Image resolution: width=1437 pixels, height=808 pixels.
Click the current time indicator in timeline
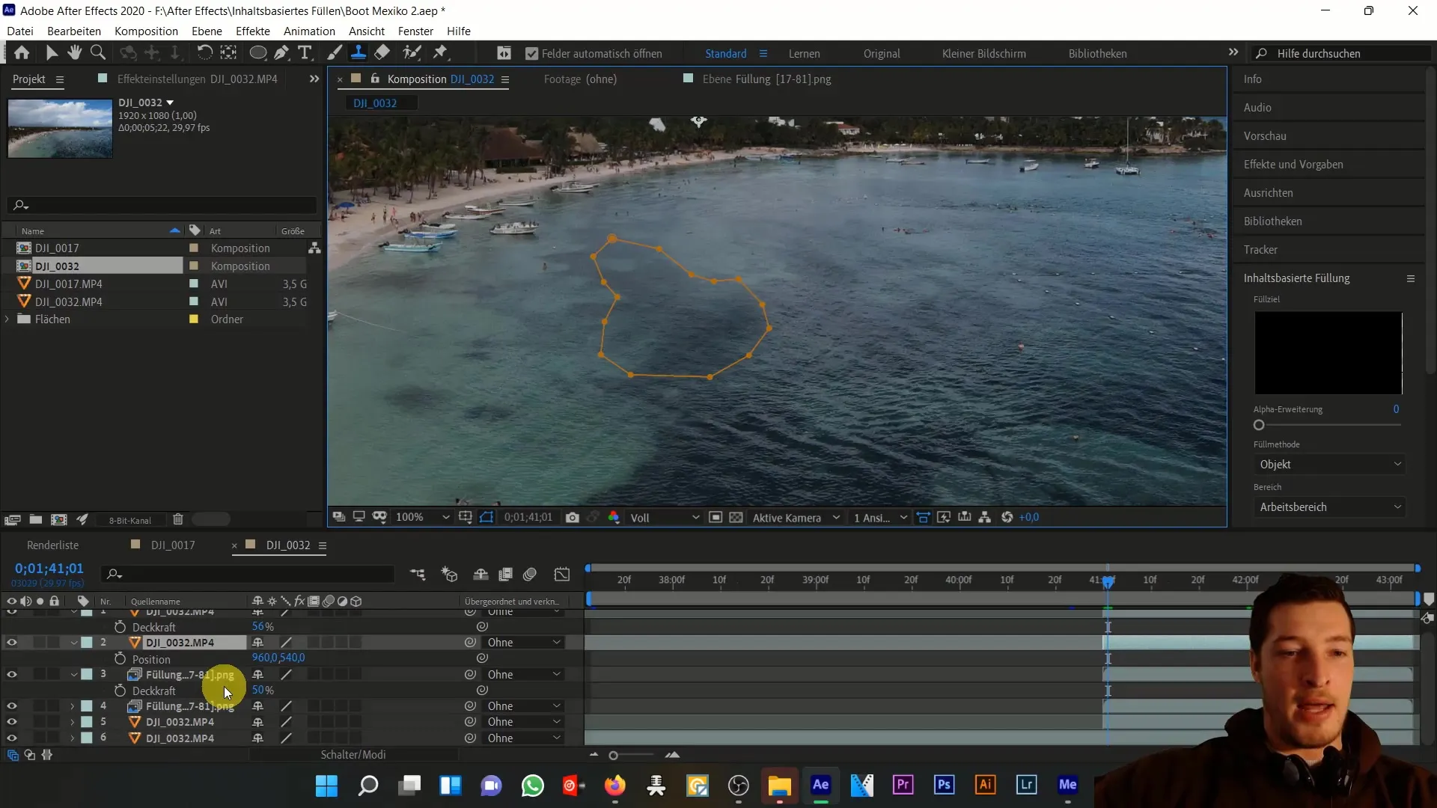coord(1108,581)
